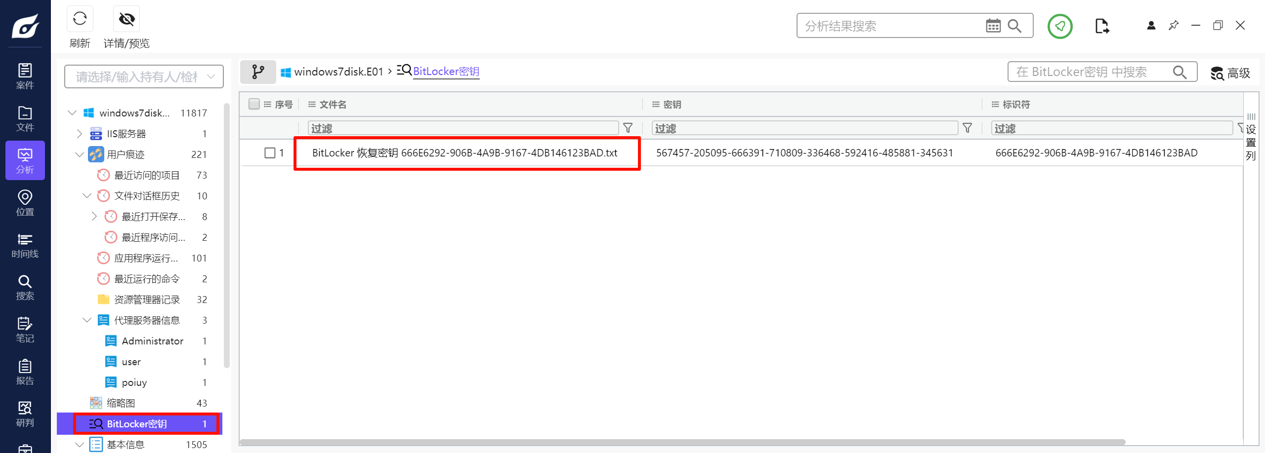The width and height of the screenshot is (1265, 453).
Task: Expand the IIS服务器 tree node
Action: point(80,134)
